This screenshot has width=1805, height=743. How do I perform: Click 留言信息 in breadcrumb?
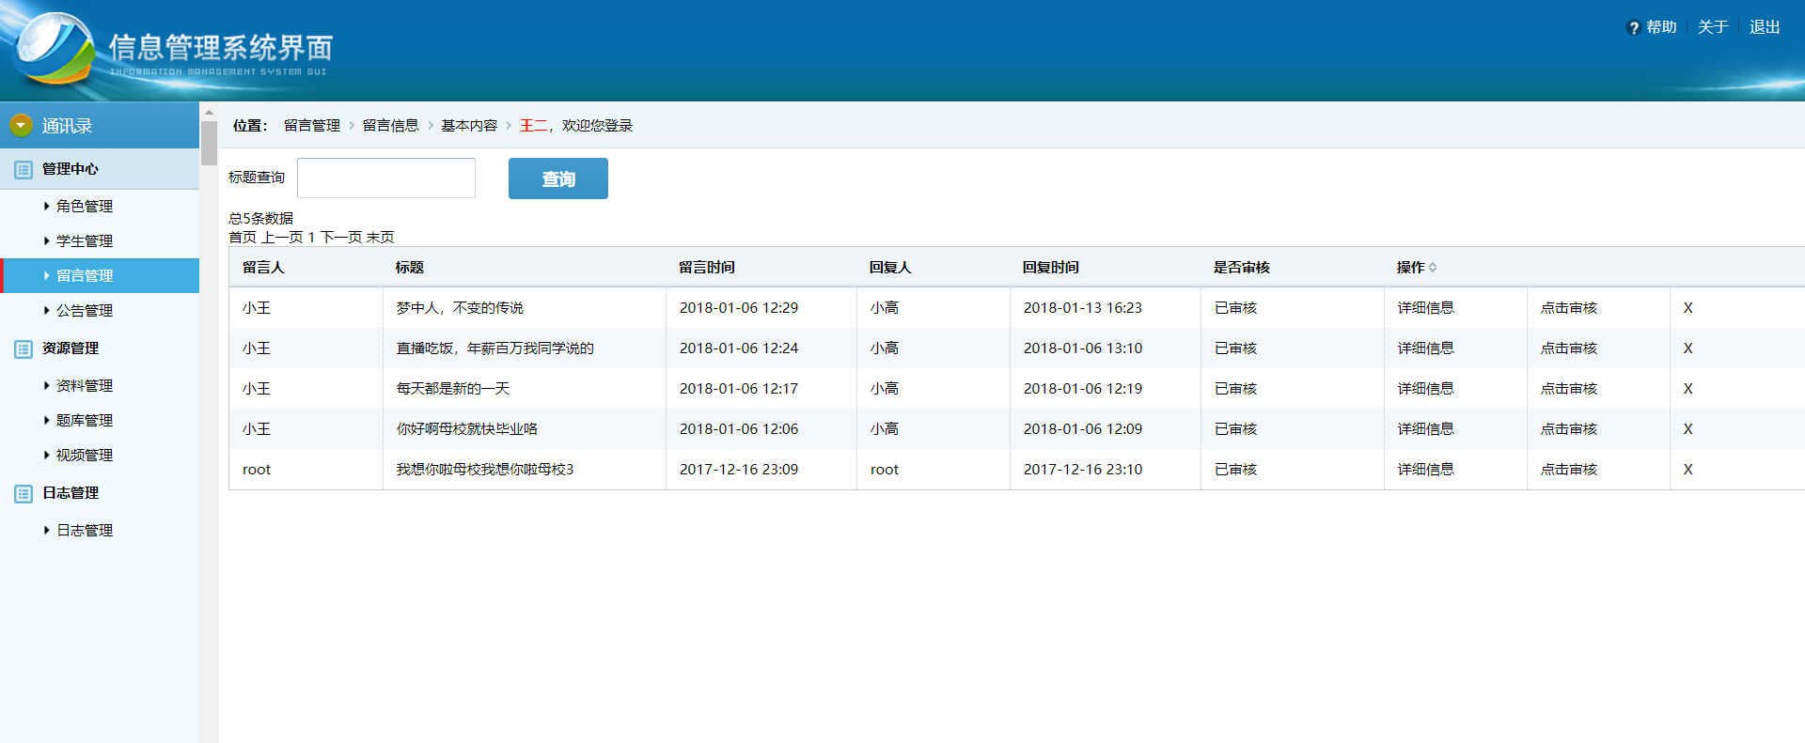pyautogui.click(x=390, y=125)
